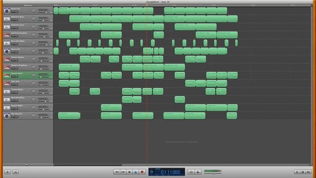
Task: Mute the Hip Hop Kit track
Action: (13, 117)
